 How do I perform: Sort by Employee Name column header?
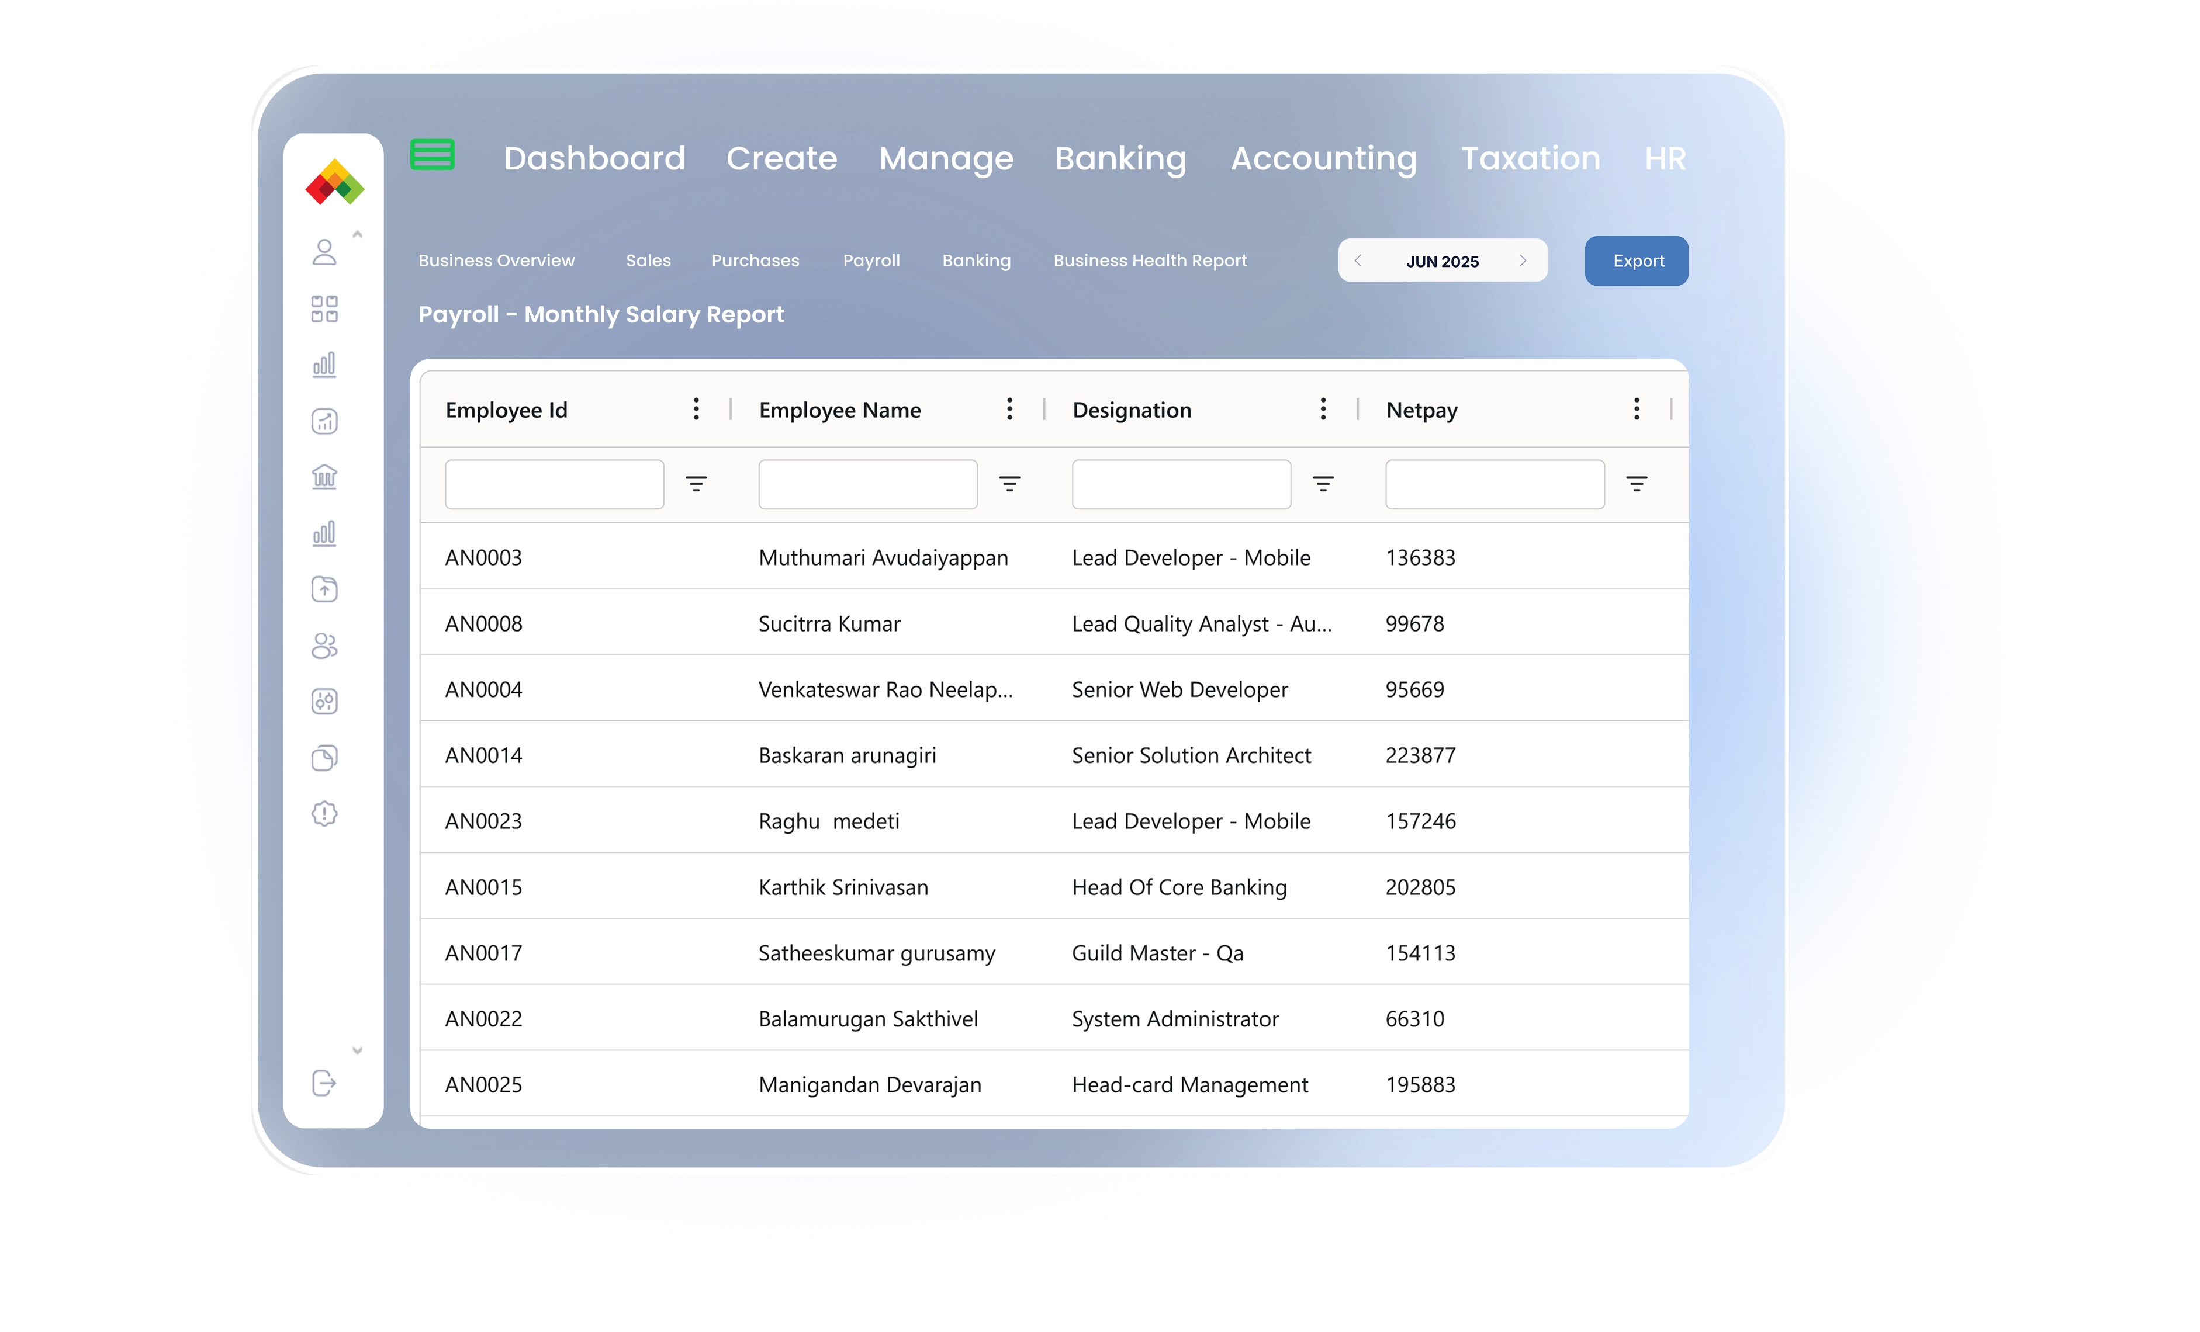840,410
